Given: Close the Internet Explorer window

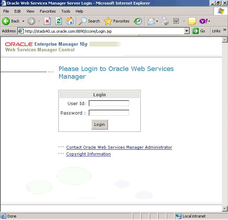Looking at the screenshot, I should click(224, 3).
